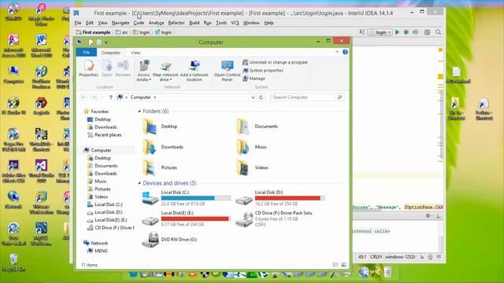Click IntelliJ console settings gear icon

[x=428, y=215]
